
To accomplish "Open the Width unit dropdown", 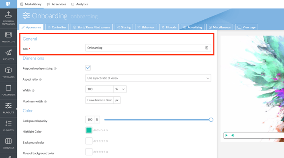I will [x=120, y=89].
